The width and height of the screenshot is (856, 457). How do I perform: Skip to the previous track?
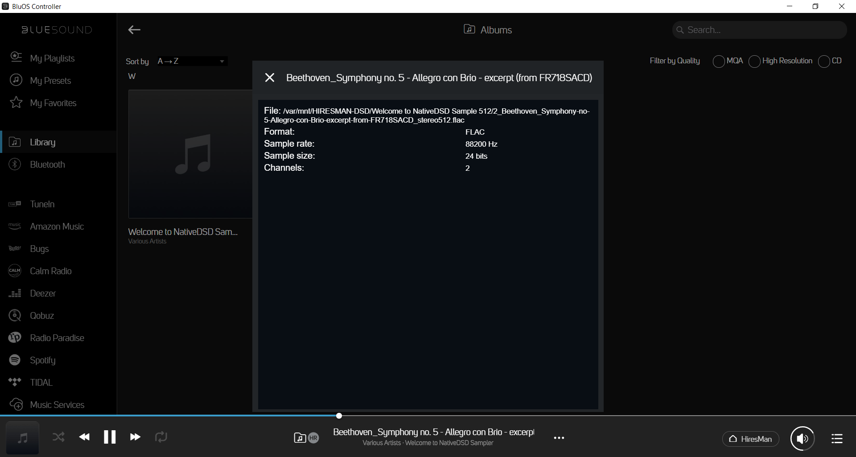(84, 437)
